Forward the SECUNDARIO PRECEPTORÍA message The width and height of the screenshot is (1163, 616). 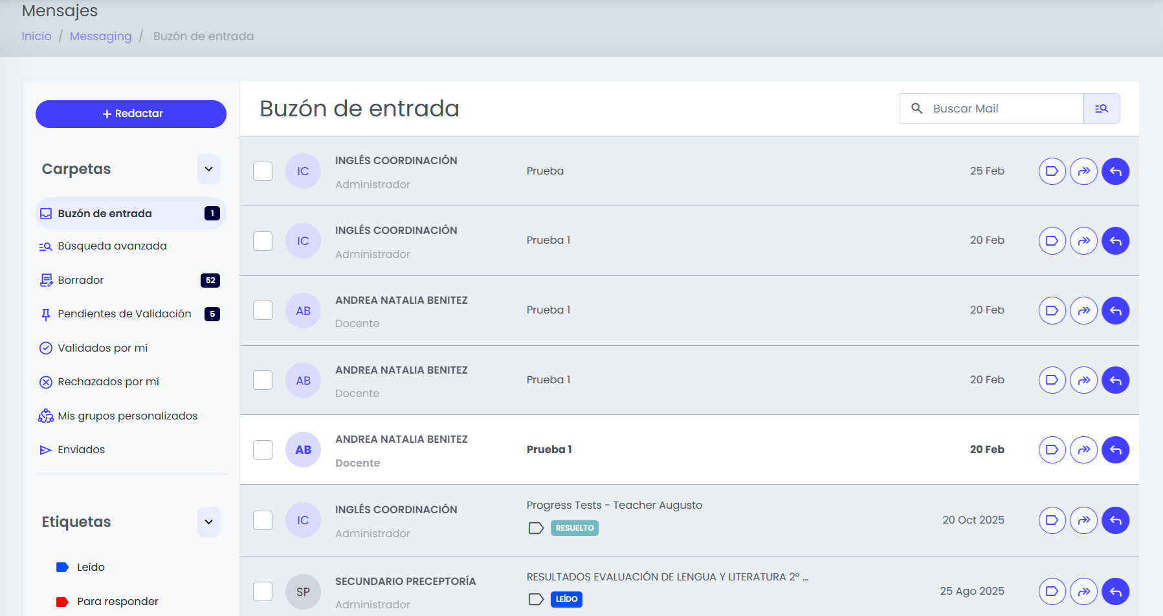1084,591
